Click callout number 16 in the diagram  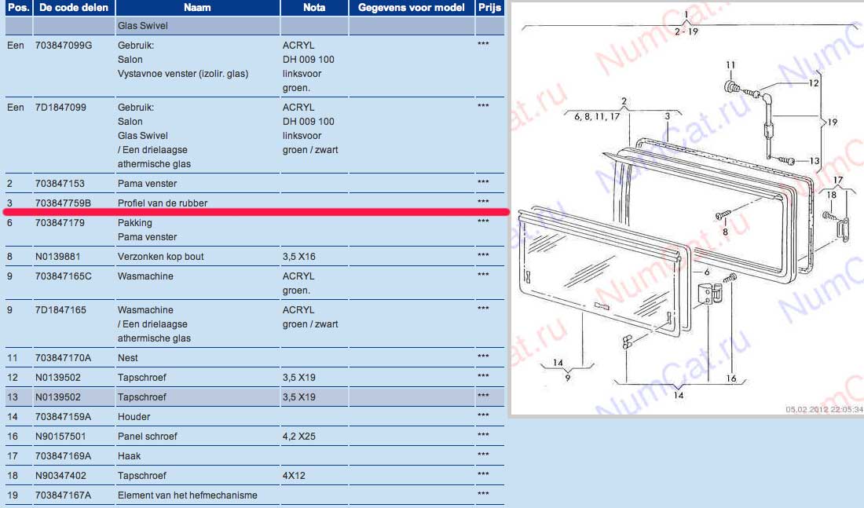click(731, 378)
